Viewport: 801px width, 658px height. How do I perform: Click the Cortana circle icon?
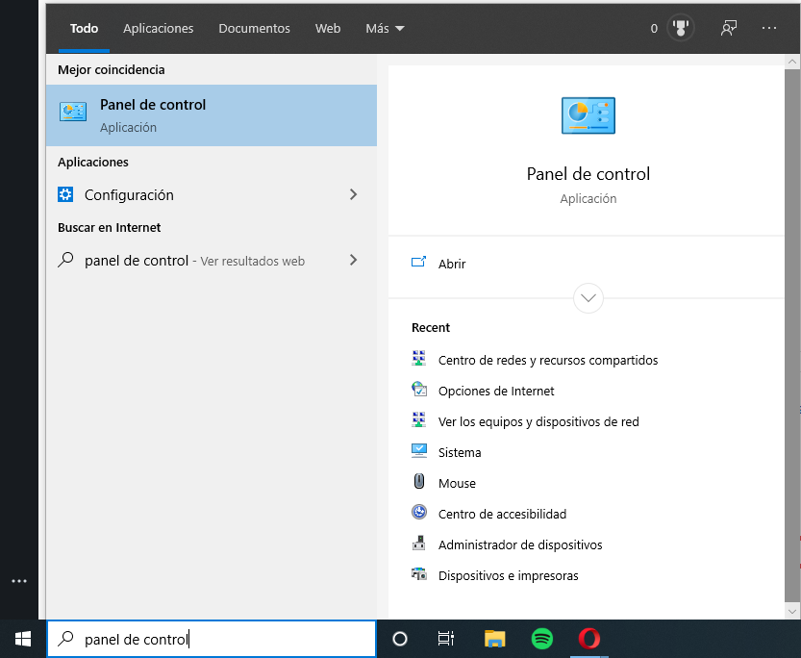pyautogui.click(x=401, y=639)
